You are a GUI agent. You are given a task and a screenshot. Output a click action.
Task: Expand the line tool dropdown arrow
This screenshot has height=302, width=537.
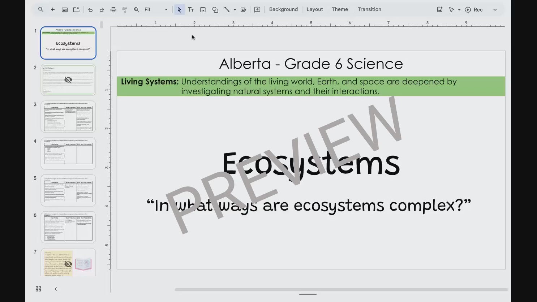pos(235,10)
